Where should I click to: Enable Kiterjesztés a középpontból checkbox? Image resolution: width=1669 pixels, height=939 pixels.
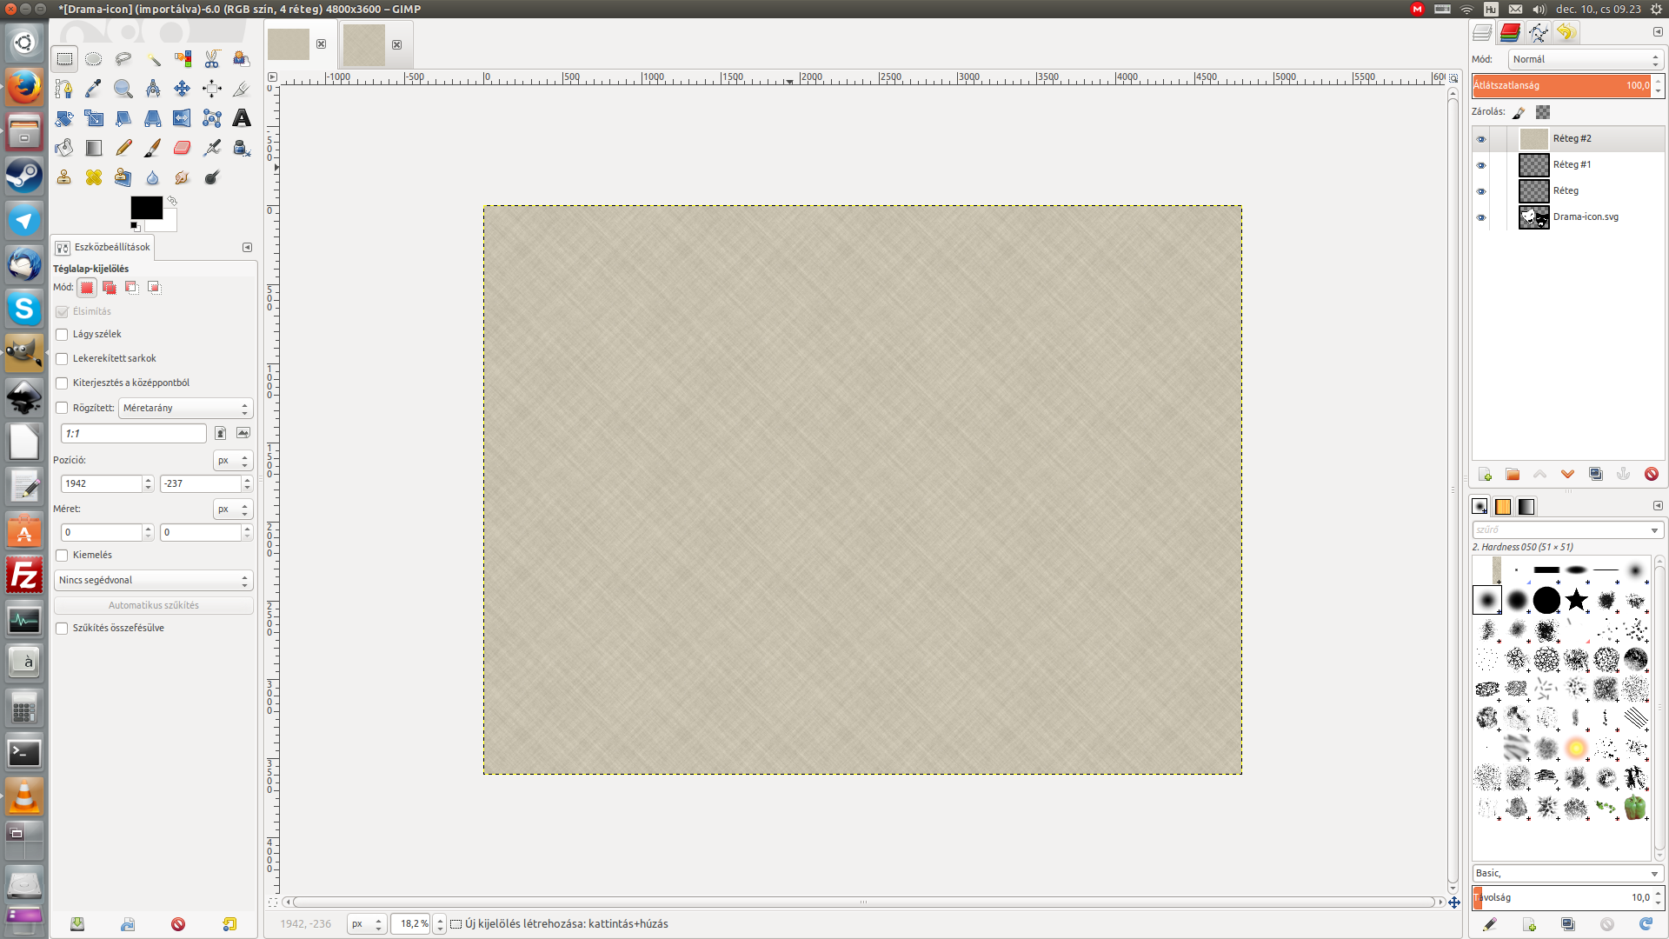62,383
